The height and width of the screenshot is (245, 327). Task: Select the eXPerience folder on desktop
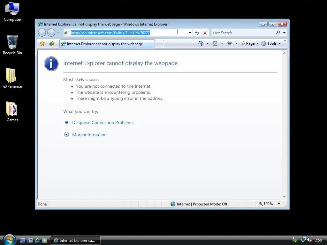click(x=12, y=78)
